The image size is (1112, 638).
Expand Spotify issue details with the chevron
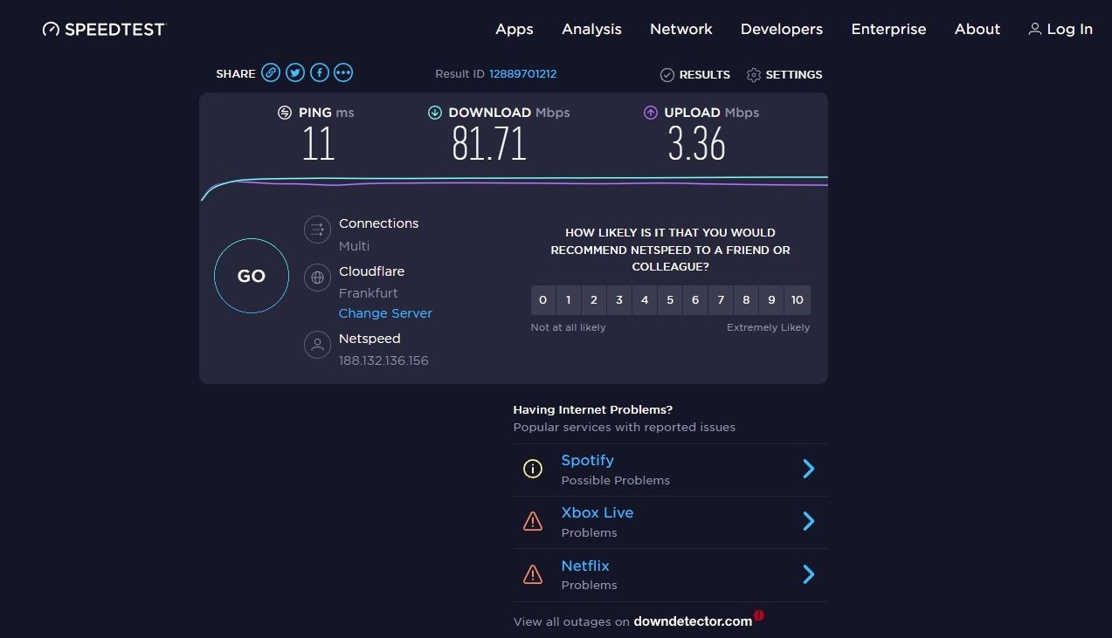coord(808,469)
